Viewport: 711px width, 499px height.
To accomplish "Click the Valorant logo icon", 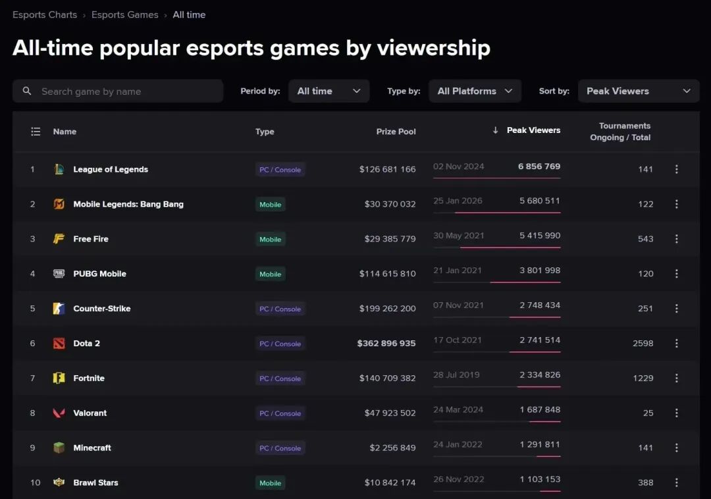I will pyautogui.click(x=59, y=413).
